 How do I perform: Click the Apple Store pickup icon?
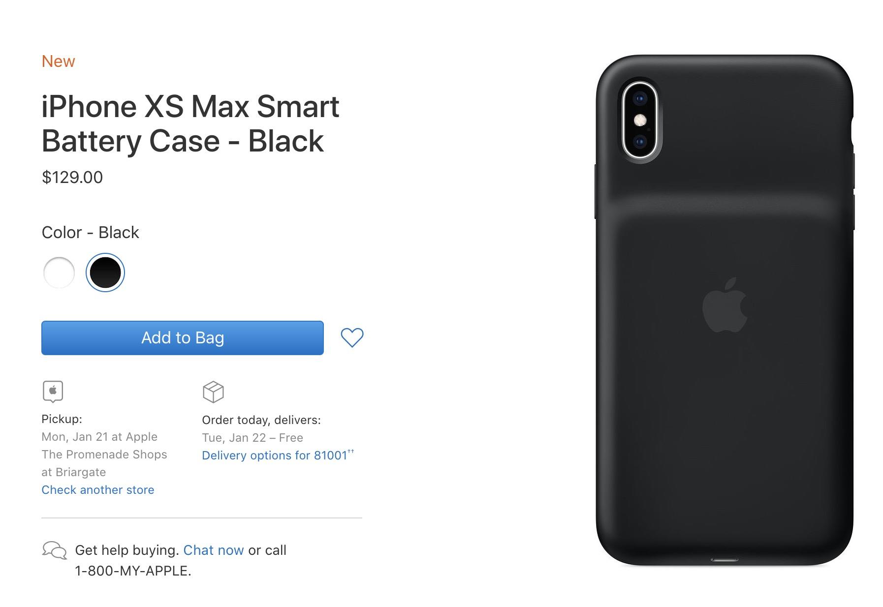click(53, 392)
